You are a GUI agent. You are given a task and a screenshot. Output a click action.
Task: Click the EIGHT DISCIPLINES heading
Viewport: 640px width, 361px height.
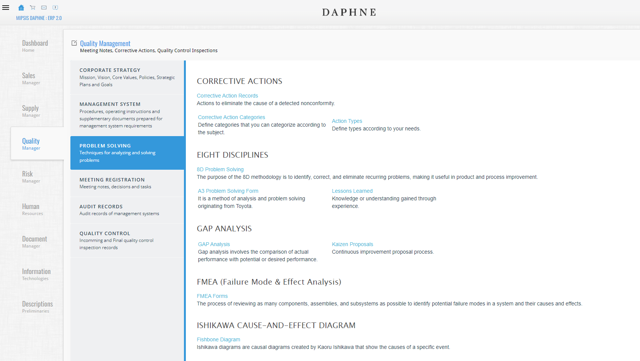click(x=232, y=155)
